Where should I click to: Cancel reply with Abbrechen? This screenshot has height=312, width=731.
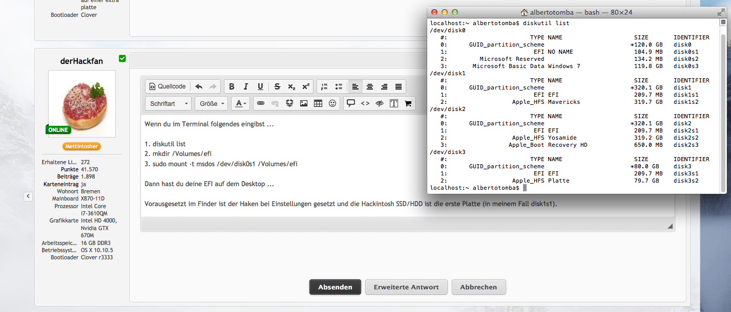coord(478,287)
